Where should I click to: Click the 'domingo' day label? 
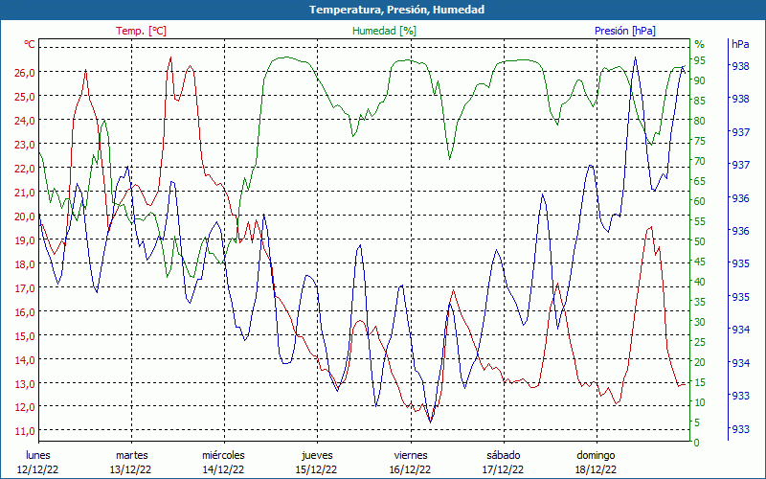coord(596,456)
